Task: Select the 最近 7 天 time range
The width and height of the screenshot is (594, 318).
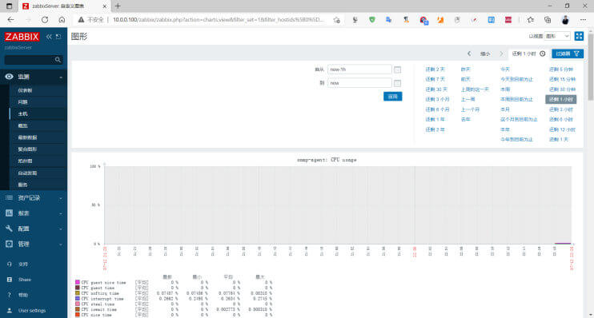Action: (435, 79)
